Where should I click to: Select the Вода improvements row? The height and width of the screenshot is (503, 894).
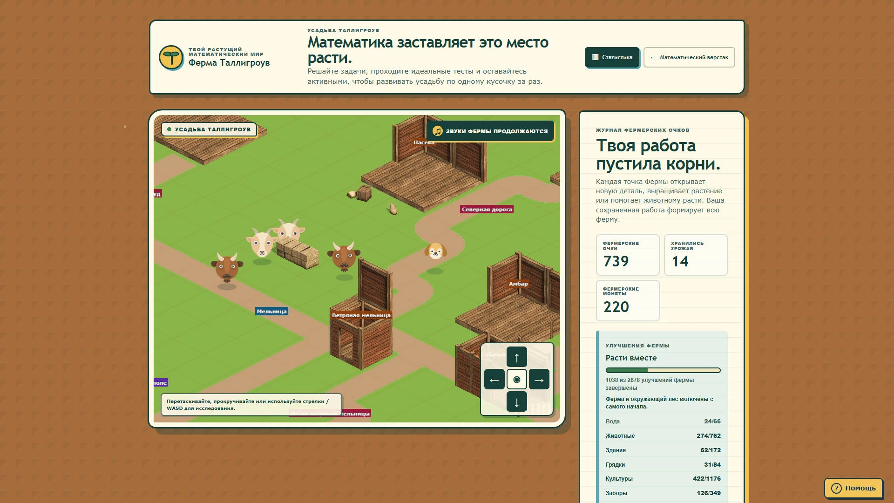click(x=663, y=421)
